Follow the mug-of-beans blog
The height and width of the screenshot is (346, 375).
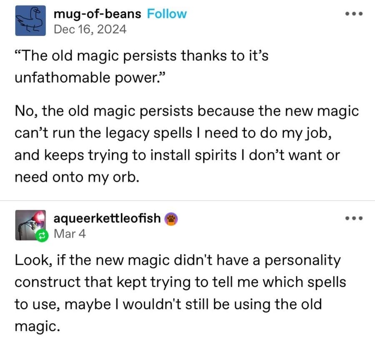(x=167, y=14)
